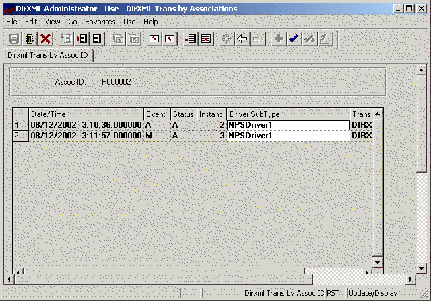Viewport: 431px width, 301px height.
Task: Click the Event column header
Action: (157, 114)
